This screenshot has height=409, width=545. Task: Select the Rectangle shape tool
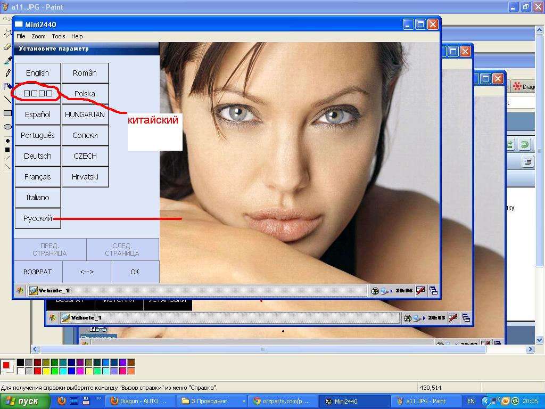[x=7, y=113]
